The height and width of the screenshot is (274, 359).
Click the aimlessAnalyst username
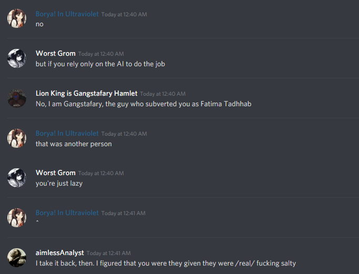(60, 252)
